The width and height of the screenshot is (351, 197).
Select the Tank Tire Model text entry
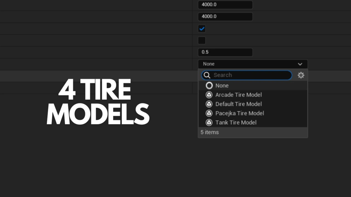[236, 123]
